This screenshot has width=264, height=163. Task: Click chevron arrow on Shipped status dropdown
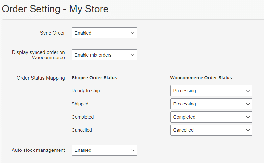(248, 104)
